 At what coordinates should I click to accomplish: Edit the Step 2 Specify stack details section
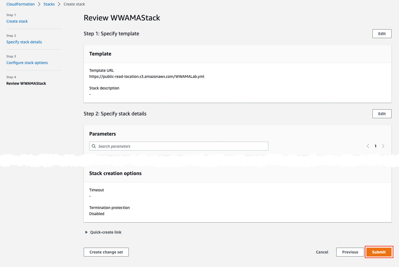click(x=382, y=114)
